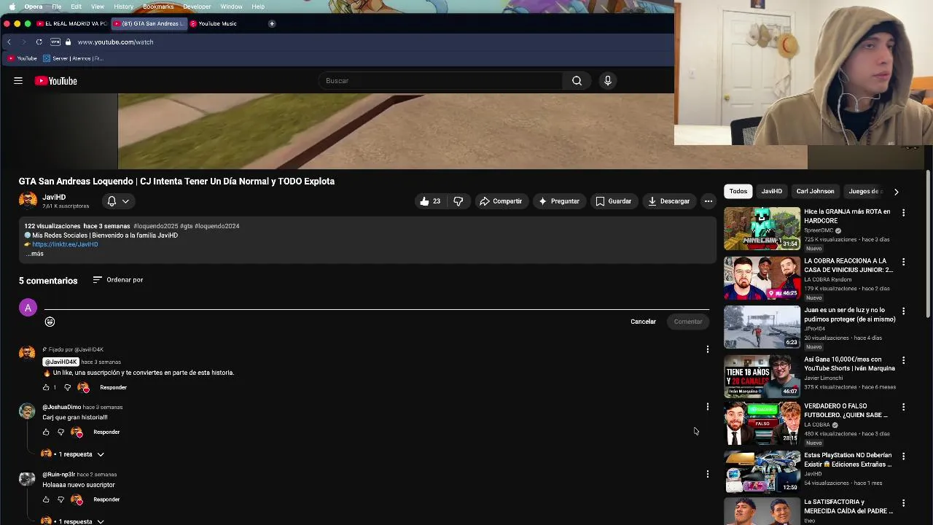Activate voice search microphone icon

pyautogui.click(x=607, y=81)
